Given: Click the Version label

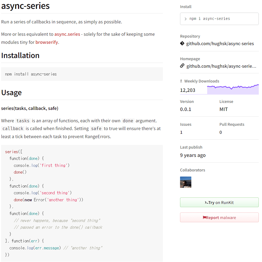Looking at the screenshot, I should coord(187,102).
